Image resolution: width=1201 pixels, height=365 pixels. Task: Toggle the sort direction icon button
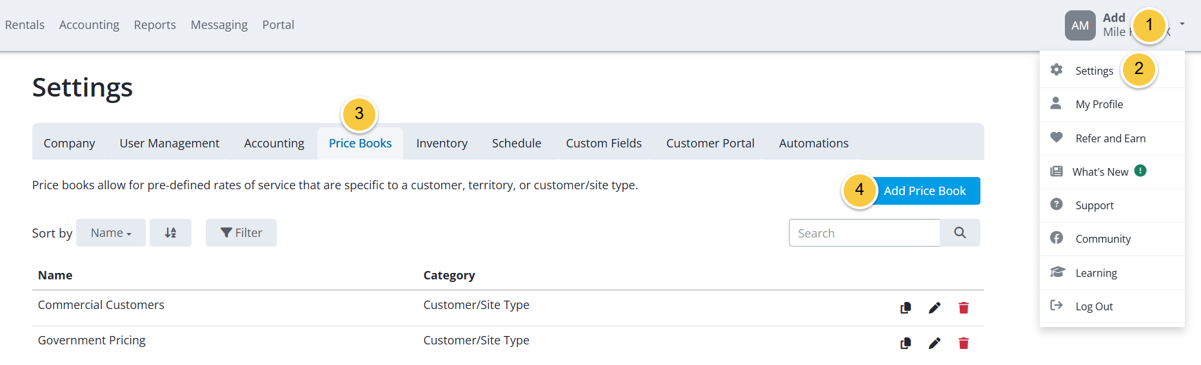pyautogui.click(x=170, y=232)
